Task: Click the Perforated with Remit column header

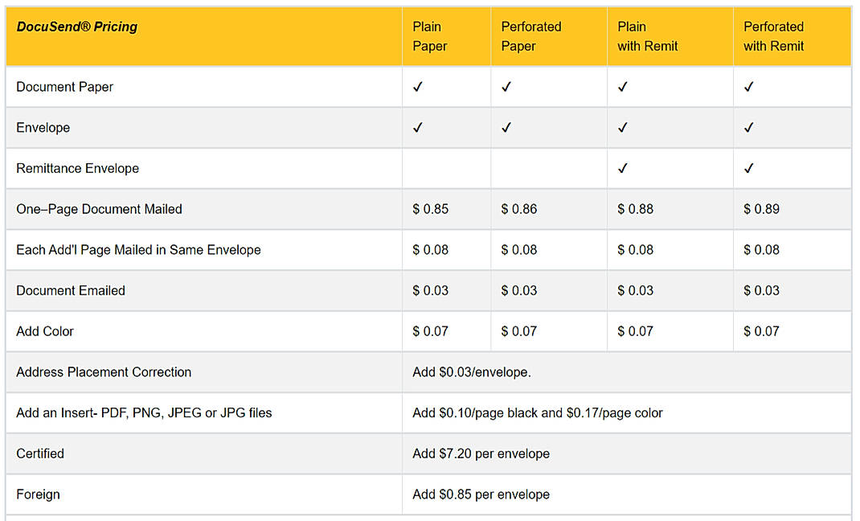Action: coord(774,36)
